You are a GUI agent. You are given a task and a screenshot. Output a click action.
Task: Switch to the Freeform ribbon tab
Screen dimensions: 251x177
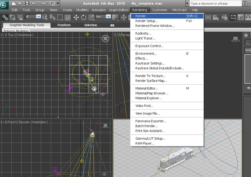coord(64,25)
